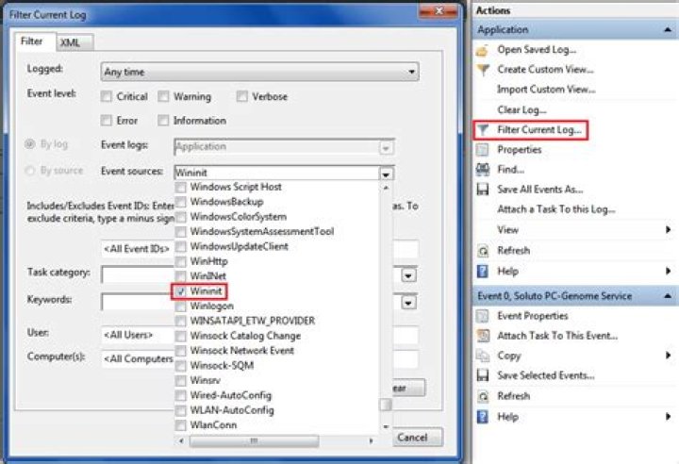The width and height of the screenshot is (679, 464).
Task: Click the Help icon under Application section
Action: tap(483, 272)
